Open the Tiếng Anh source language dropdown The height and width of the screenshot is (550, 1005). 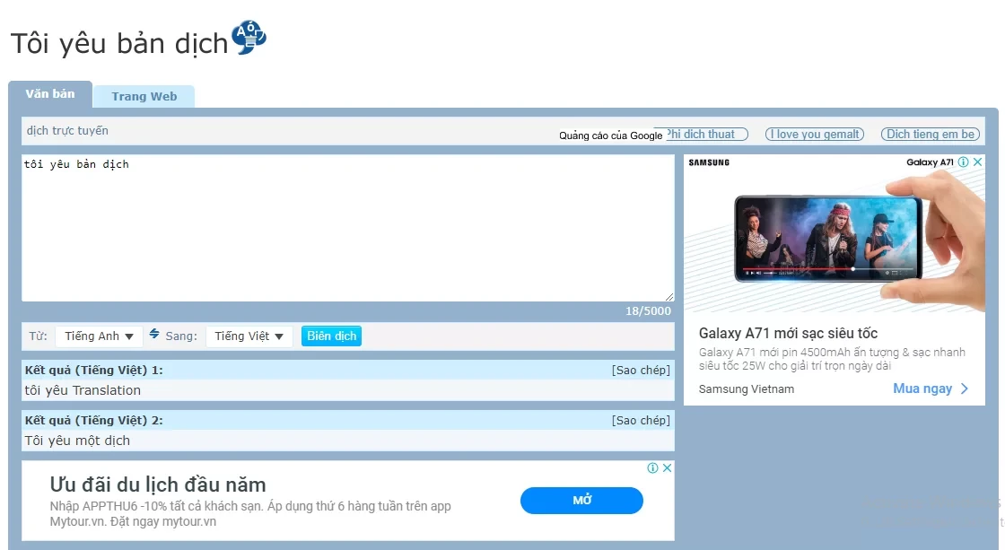[99, 336]
